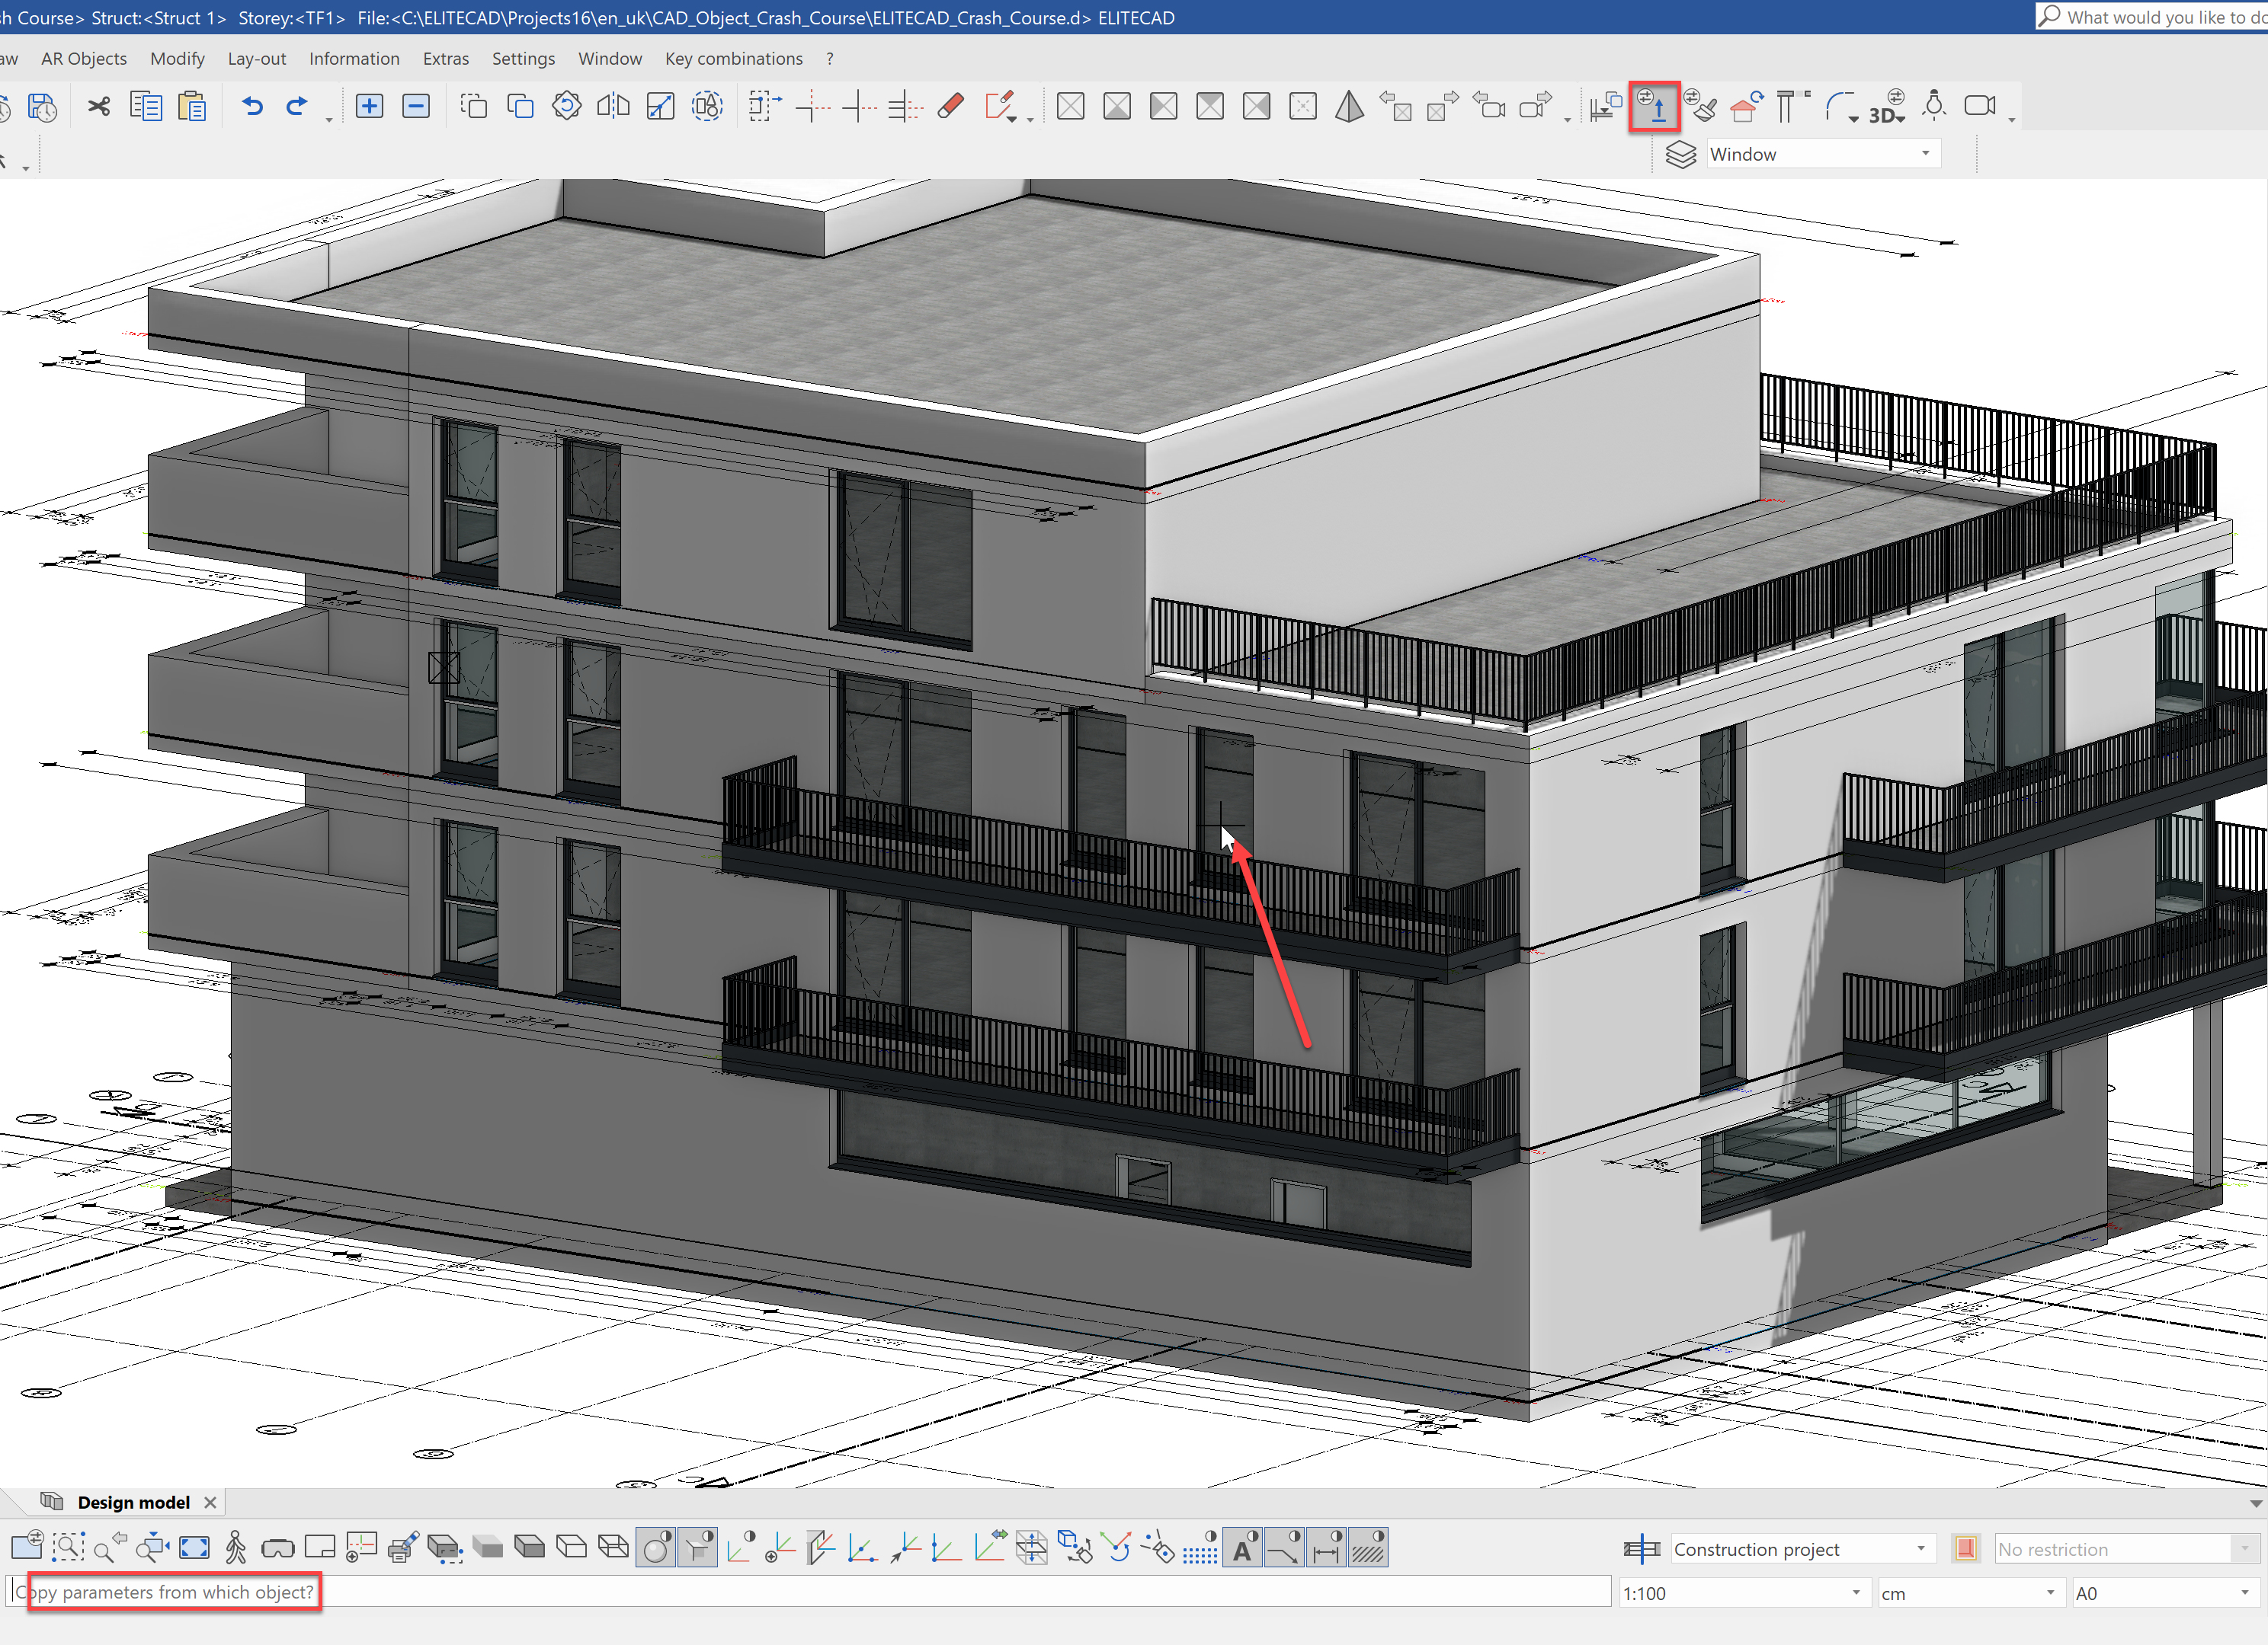The width and height of the screenshot is (2268, 1645).
Task: Choose the Eraser delete tool
Action: 951,106
